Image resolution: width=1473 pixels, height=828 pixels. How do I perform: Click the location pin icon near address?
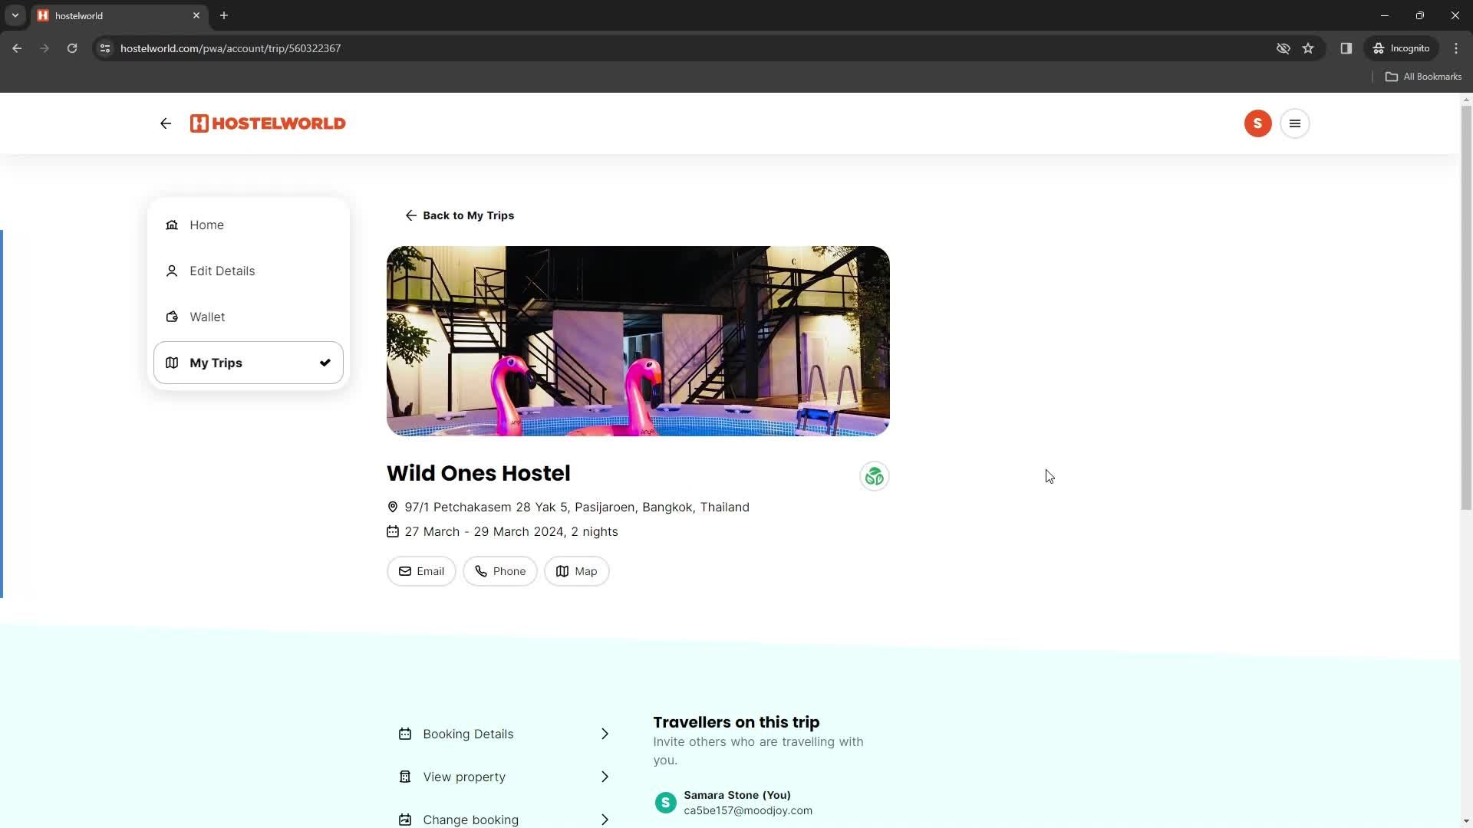pos(393,507)
